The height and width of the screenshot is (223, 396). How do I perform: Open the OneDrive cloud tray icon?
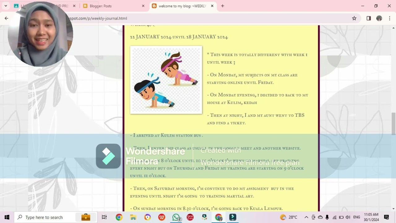click(320, 217)
